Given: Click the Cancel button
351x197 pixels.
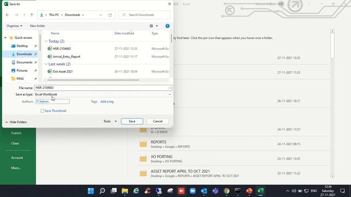Looking at the screenshot, I should click(157, 121).
